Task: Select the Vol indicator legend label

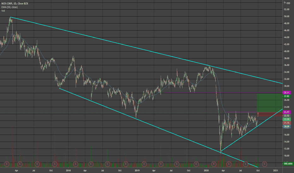Action: pos(3,11)
